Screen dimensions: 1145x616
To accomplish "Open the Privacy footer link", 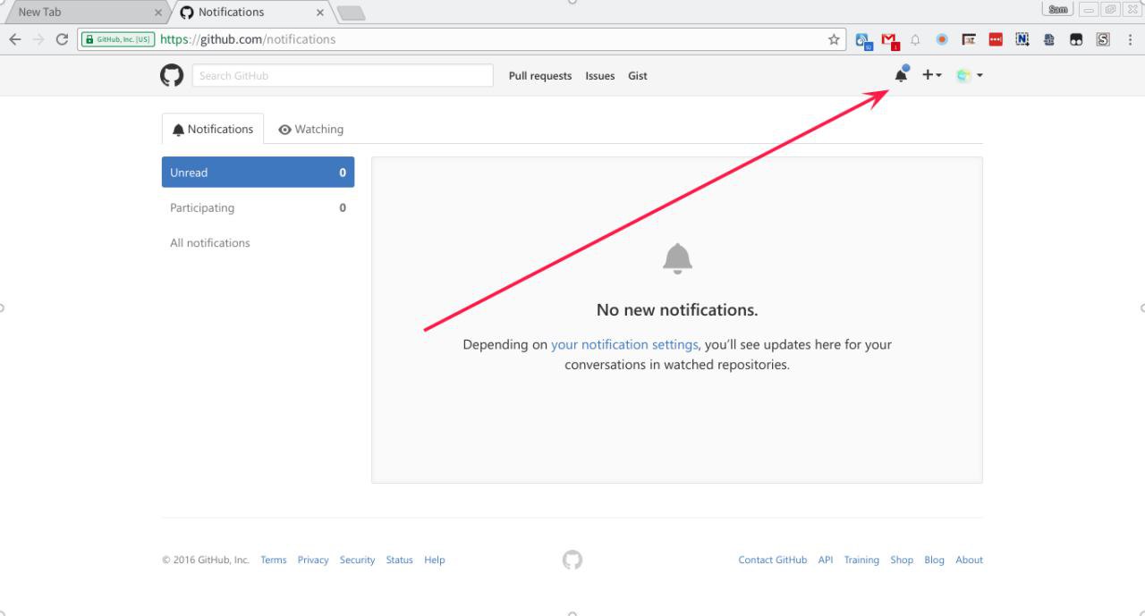I will click(313, 560).
